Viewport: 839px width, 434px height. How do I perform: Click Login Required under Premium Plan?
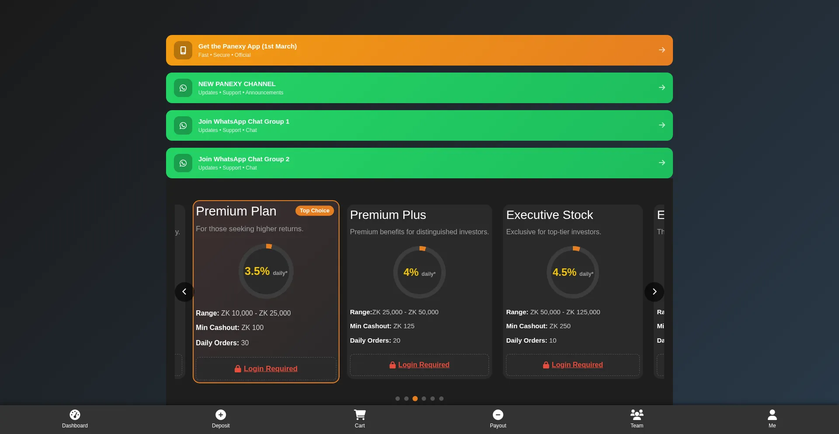pos(270,369)
